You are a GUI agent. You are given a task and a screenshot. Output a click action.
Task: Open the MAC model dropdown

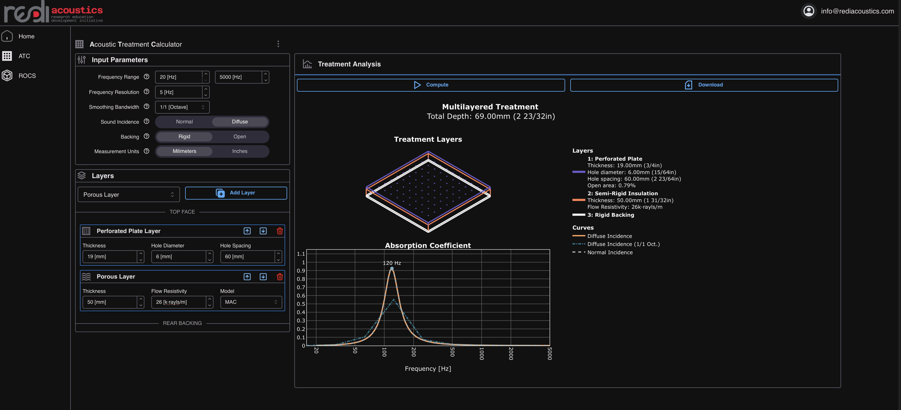(251, 302)
